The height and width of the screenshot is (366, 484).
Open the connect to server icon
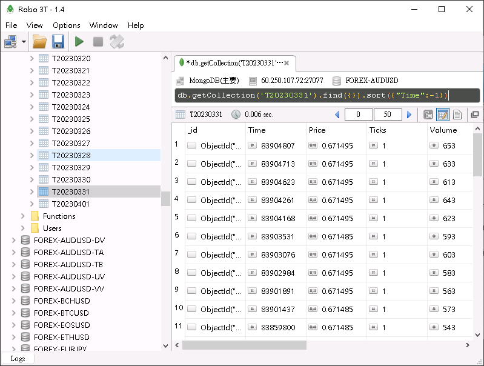10,42
